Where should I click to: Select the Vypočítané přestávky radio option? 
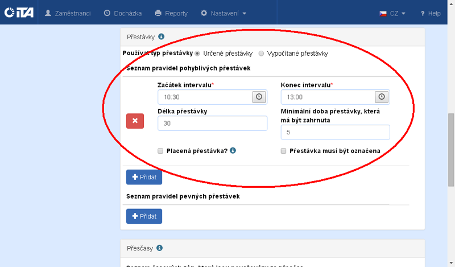[261, 54]
